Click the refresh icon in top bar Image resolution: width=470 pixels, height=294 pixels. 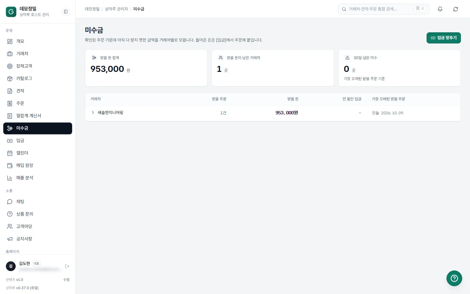tap(456, 9)
